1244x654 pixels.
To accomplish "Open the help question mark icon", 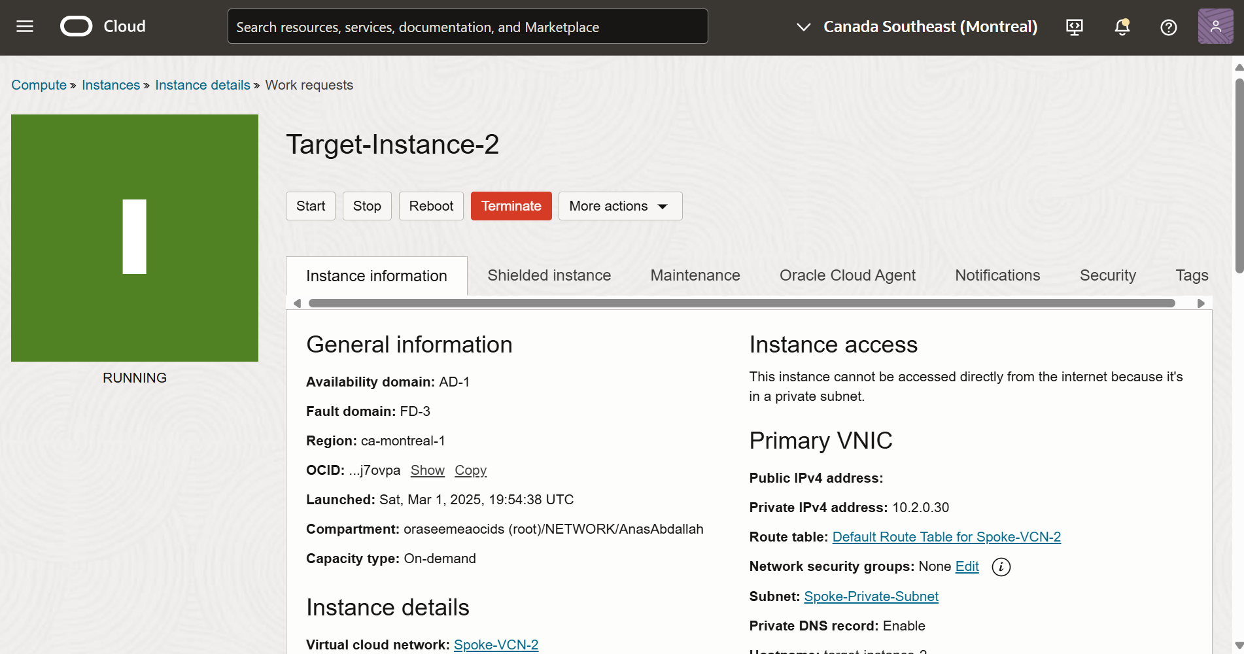I will pyautogui.click(x=1169, y=27).
